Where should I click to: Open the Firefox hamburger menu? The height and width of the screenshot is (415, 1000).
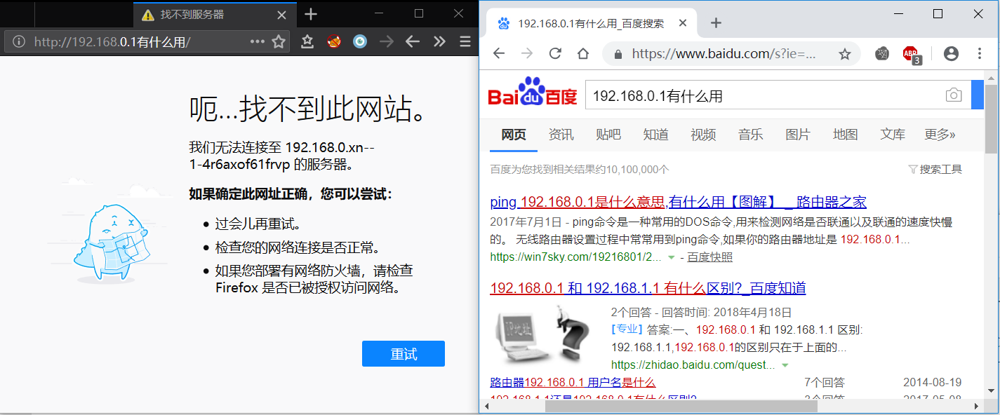pyautogui.click(x=465, y=42)
